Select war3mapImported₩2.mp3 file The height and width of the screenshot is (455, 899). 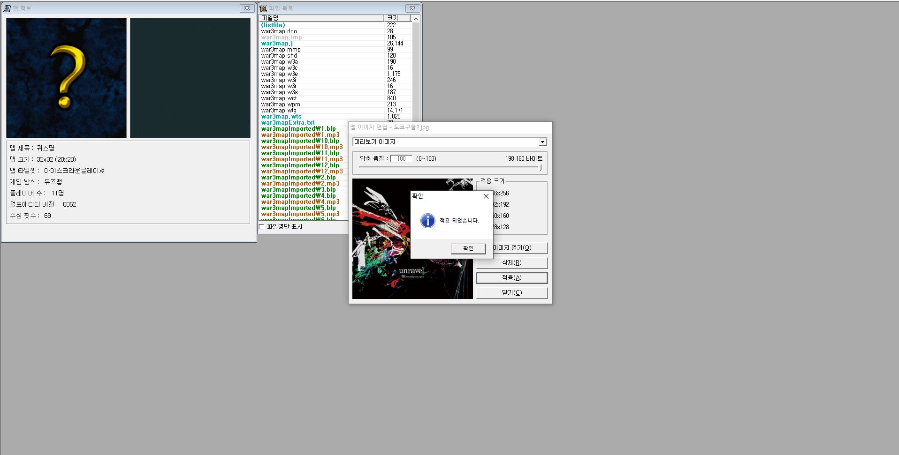[300, 184]
